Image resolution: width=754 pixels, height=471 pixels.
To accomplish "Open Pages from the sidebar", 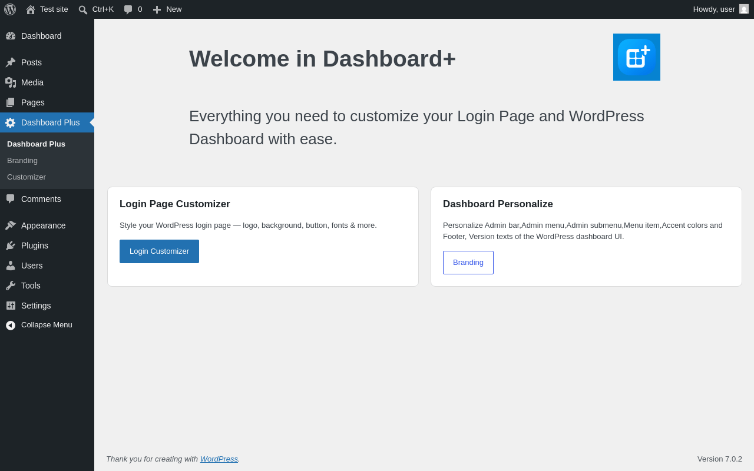I will (x=33, y=102).
